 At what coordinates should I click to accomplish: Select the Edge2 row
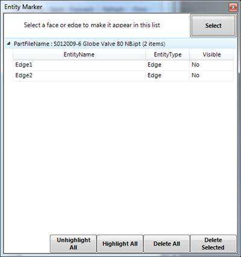tap(123, 76)
